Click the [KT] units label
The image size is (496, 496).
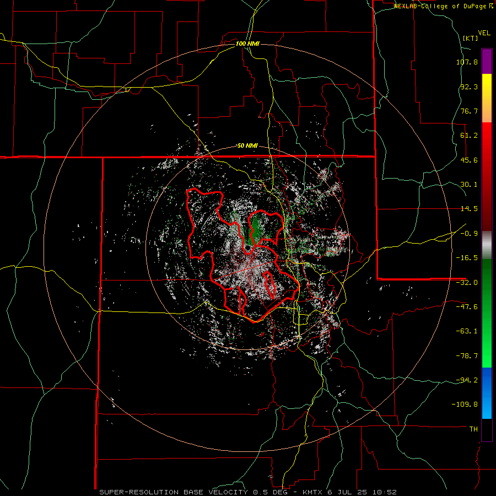coord(471,38)
